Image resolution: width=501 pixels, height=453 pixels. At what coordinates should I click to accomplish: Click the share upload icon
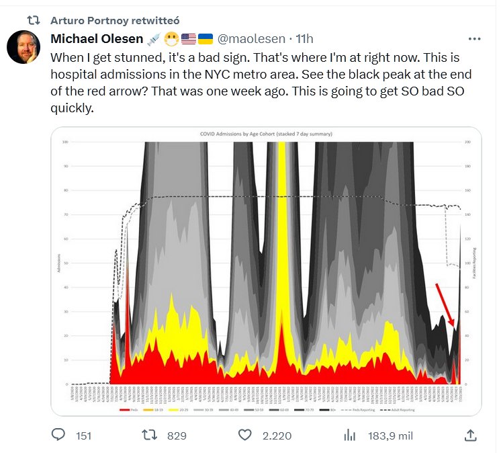pyautogui.click(x=471, y=436)
